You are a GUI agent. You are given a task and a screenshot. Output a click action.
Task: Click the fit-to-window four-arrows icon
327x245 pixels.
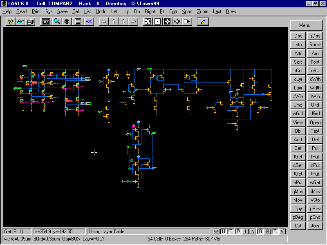coord(148,22)
